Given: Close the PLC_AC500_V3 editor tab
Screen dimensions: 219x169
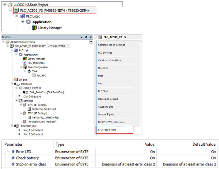Looking at the screenshot, I should pos(125,37).
